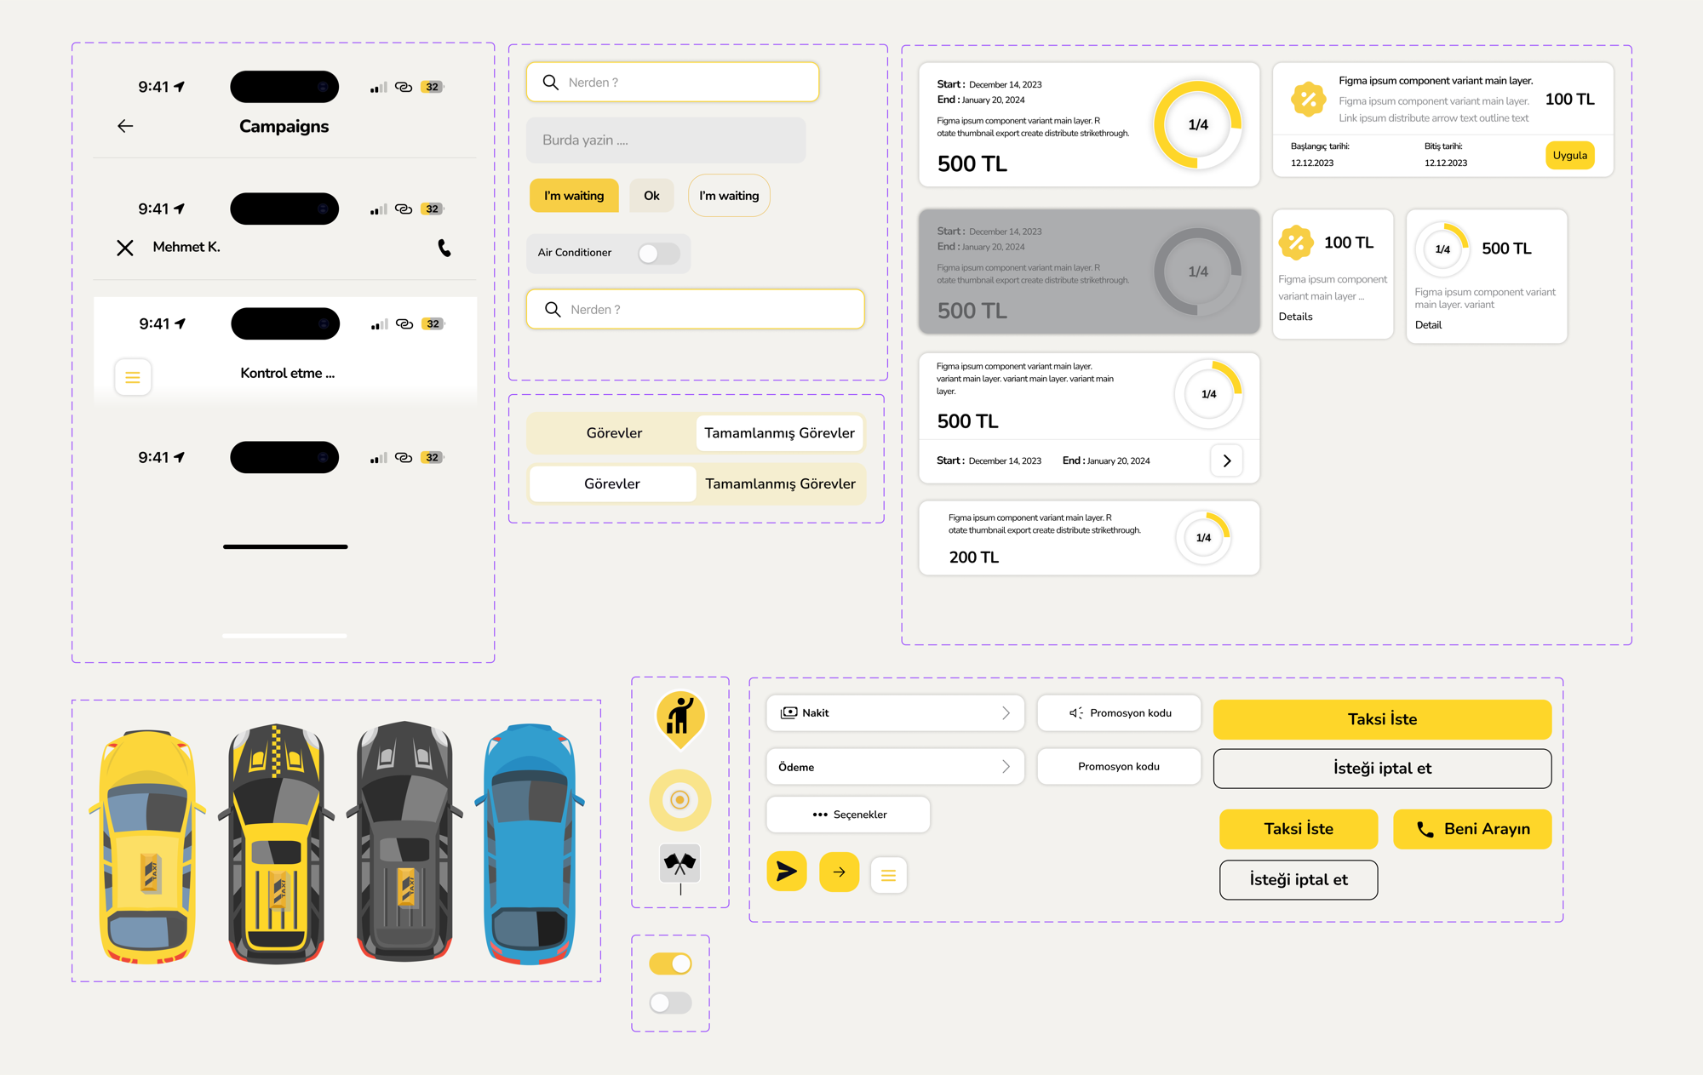Click the Uygula button

(x=1569, y=155)
